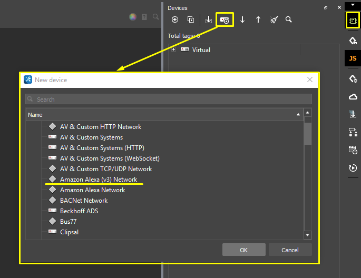This screenshot has width=361, height=278.
Task: Expand the Virtual device tree node
Action: coord(174,49)
